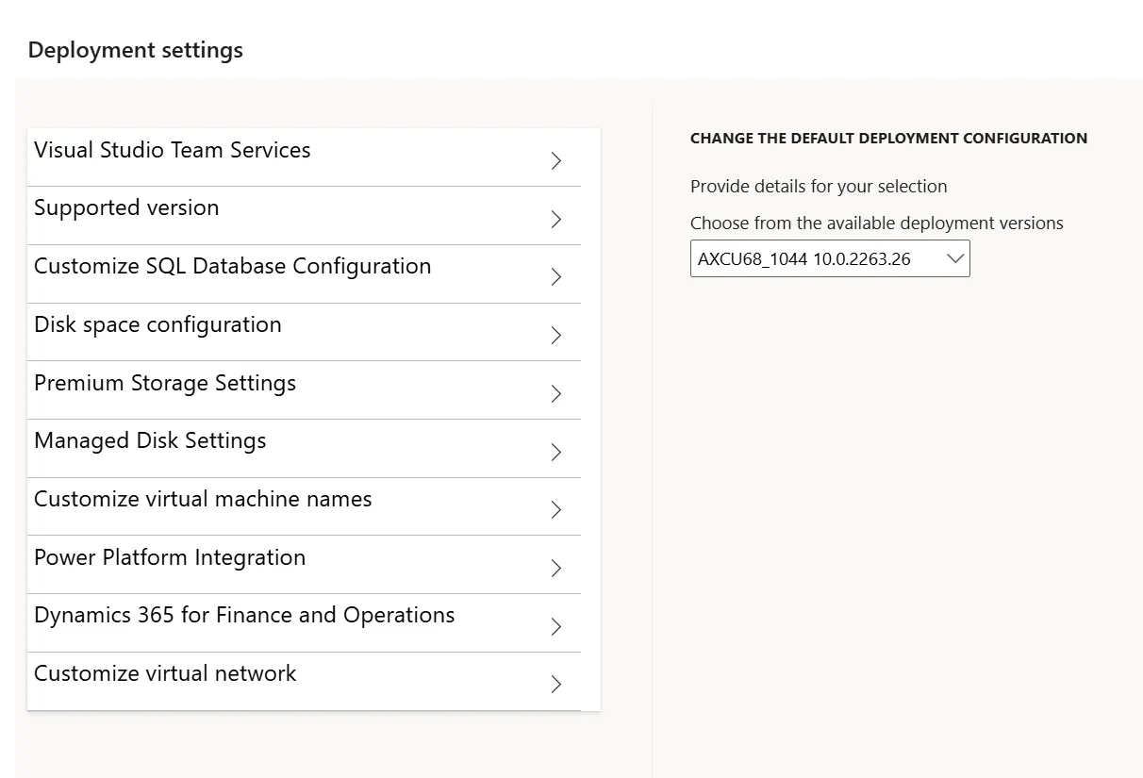1143x778 pixels.
Task: Expand chevron for Customize virtual machine names
Action: click(x=556, y=510)
